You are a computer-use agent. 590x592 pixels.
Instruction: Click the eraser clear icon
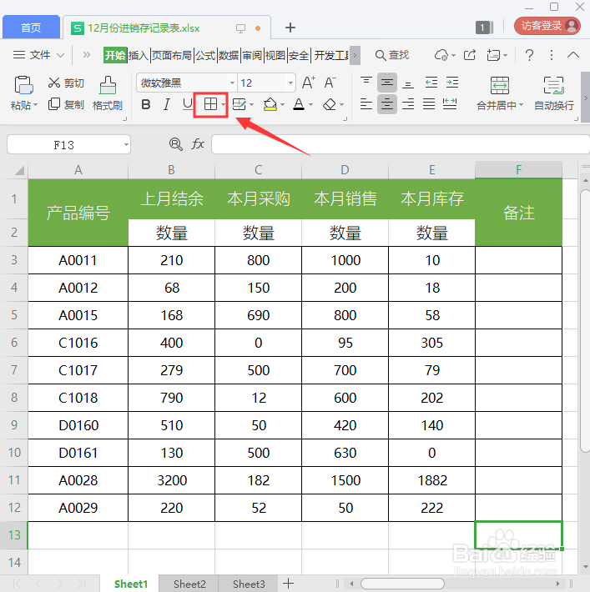[330, 104]
